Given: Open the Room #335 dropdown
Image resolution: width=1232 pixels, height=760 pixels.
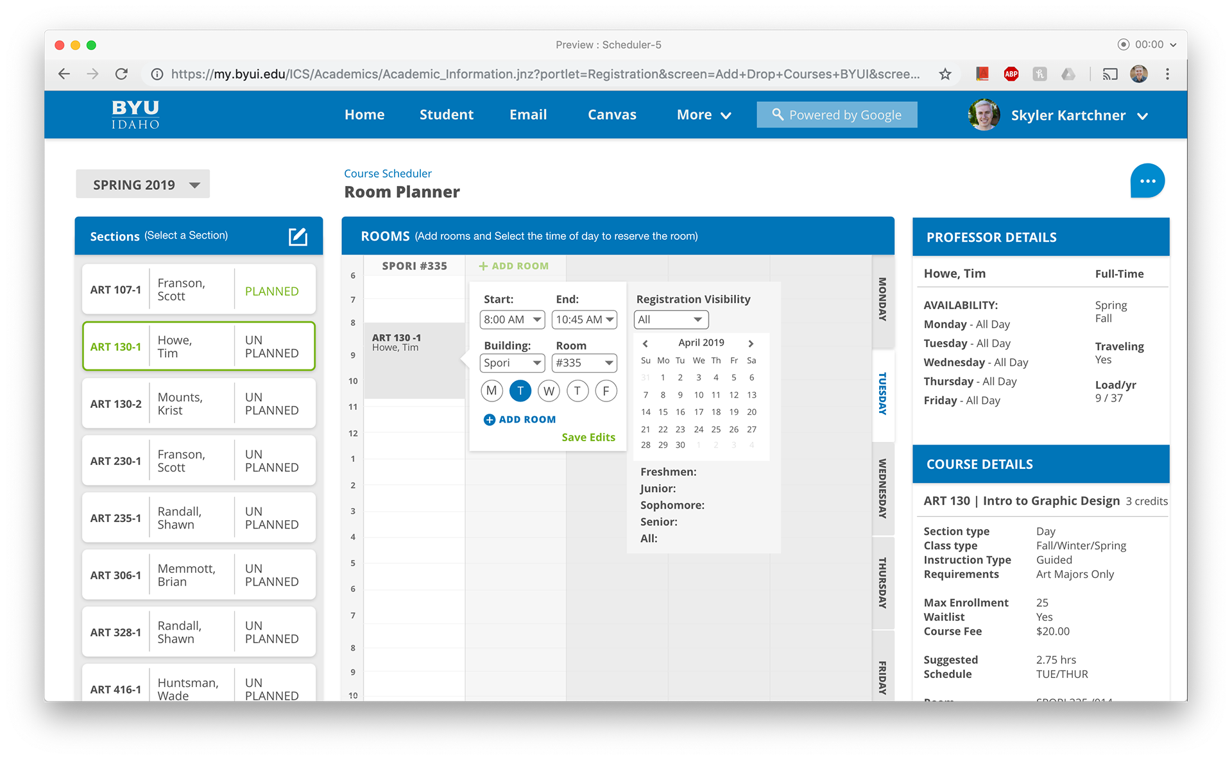Looking at the screenshot, I should coord(585,362).
